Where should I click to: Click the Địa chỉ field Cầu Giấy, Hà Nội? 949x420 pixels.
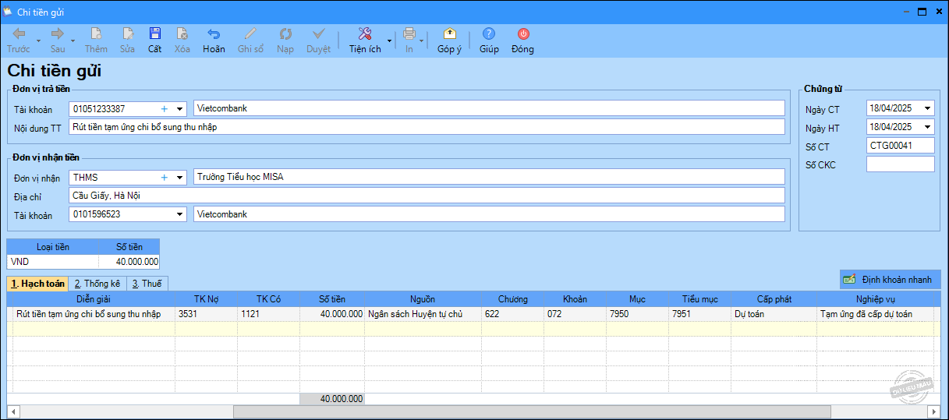(427, 196)
